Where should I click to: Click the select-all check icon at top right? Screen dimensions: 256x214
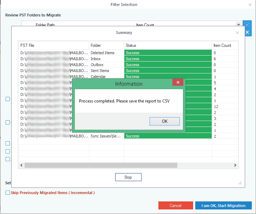pos(247,24)
